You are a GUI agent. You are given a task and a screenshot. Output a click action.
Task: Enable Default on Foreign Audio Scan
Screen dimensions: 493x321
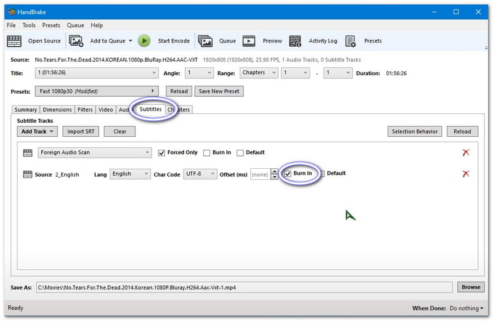tap(240, 153)
